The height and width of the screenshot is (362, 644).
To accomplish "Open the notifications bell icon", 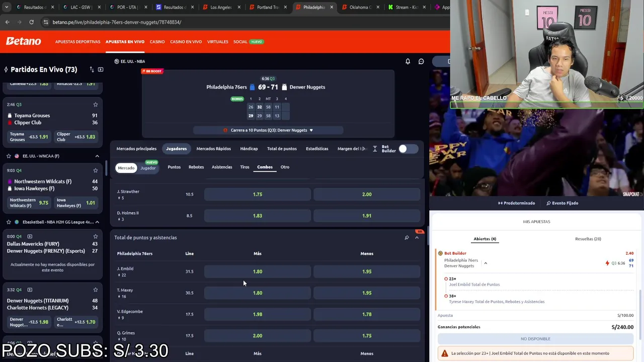I will [408, 61].
